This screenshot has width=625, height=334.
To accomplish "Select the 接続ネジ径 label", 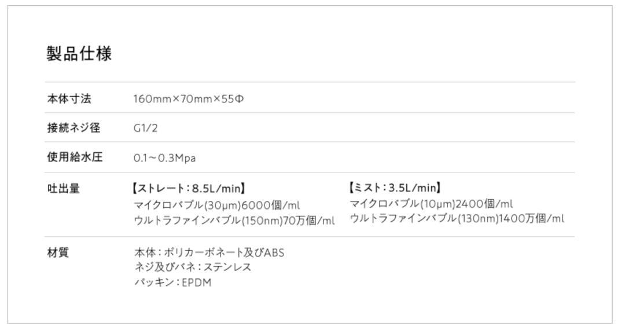I will (x=73, y=127).
